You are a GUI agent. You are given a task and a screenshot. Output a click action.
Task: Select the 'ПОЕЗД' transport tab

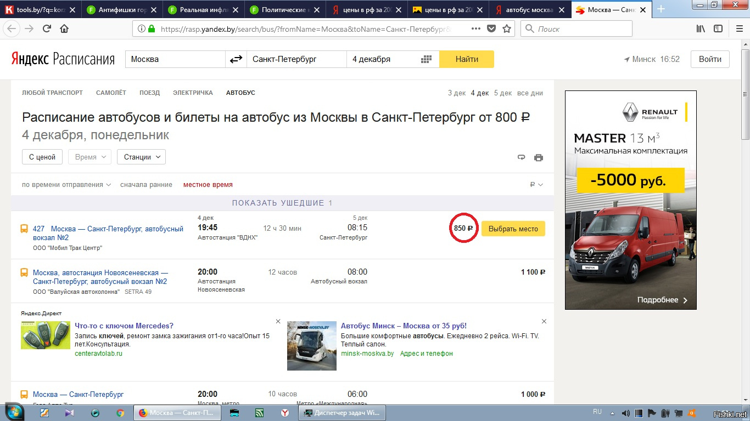(x=149, y=93)
